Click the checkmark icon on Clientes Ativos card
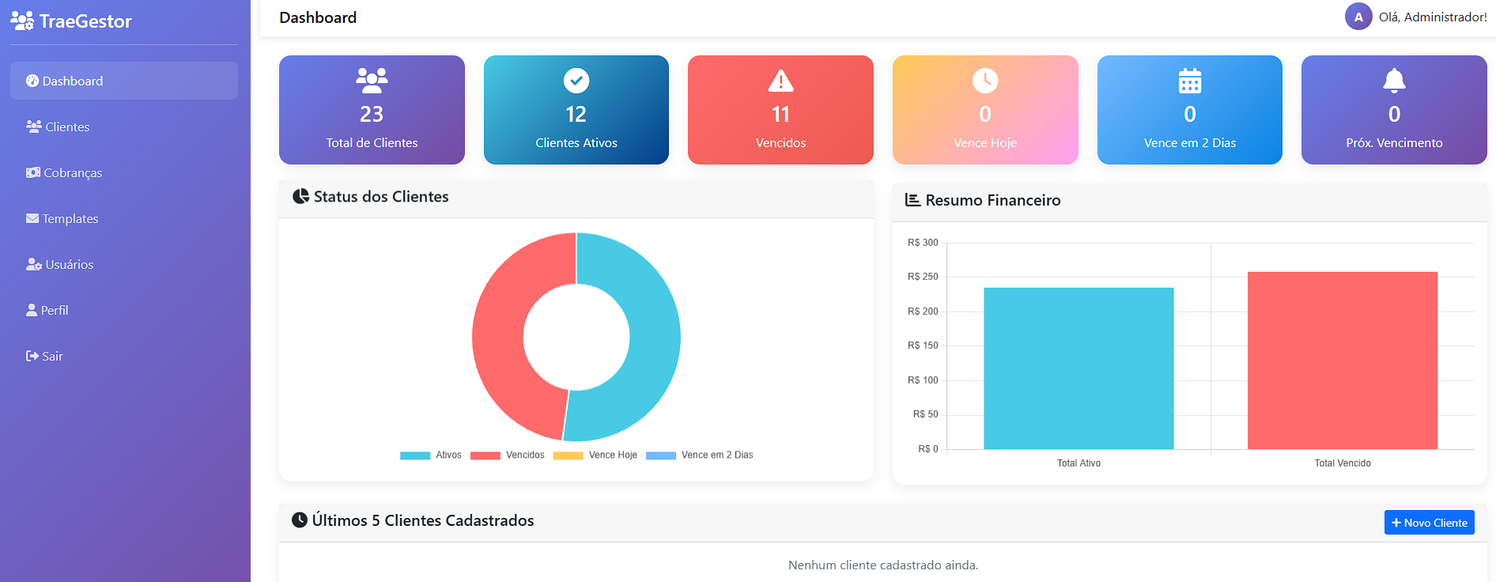Screen dimensions: 1496x582 coord(576,81)
